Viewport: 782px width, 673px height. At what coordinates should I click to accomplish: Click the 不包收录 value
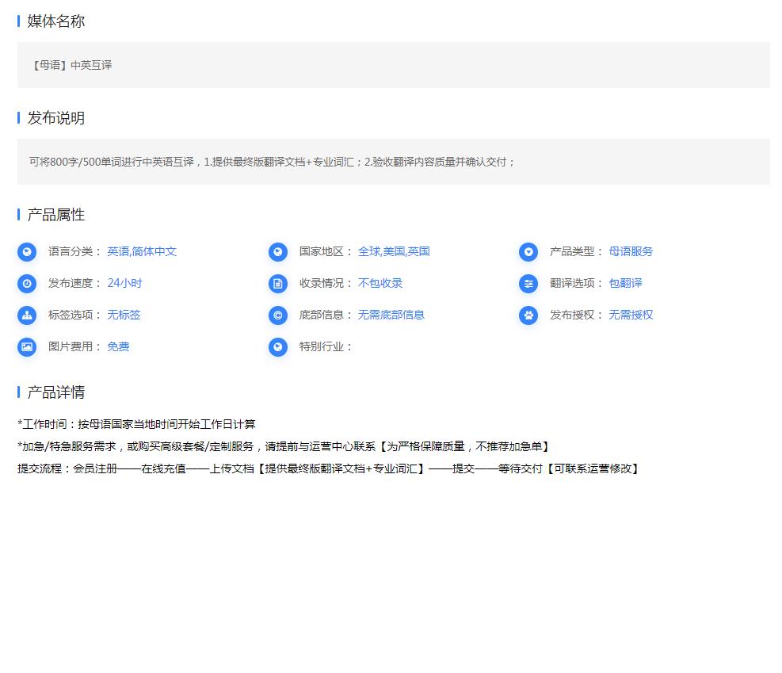380,283
